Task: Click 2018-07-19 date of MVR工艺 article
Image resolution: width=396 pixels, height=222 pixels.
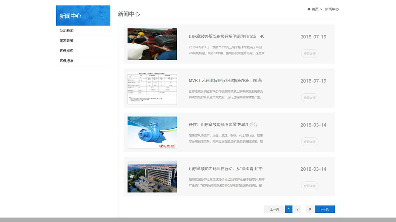Action: coord(313,81)
